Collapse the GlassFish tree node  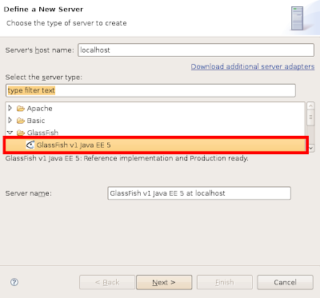pos(10,132)
